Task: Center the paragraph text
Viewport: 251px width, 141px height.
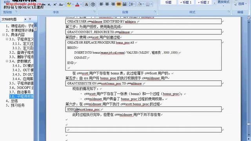Action: pyautogui.click(x=107, y=4)
